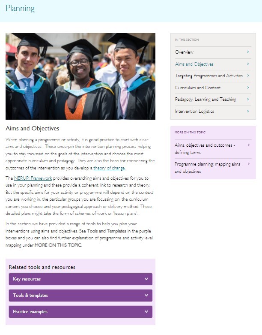
Task: Click the arrow icon beside Overview
Action: pyautogui.click(x=248, y=52)
